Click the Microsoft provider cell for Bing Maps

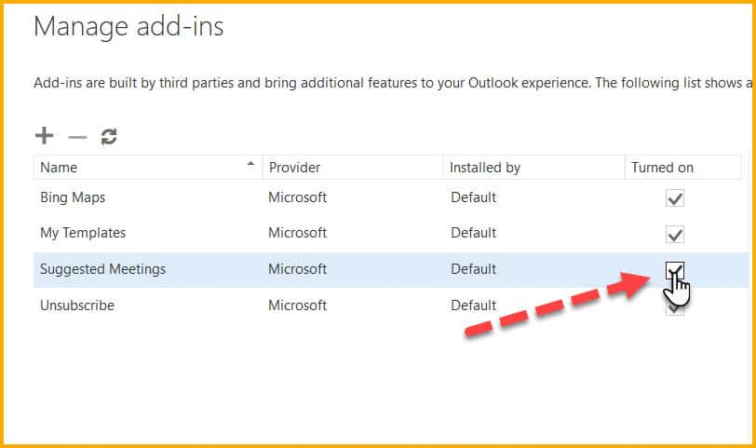pos(298,197)
